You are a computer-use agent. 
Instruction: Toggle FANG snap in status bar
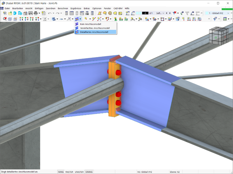point(61,172)
